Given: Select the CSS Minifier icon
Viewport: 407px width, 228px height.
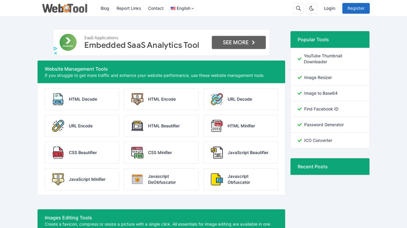Looking at the screenshot, I should point(137,153).
